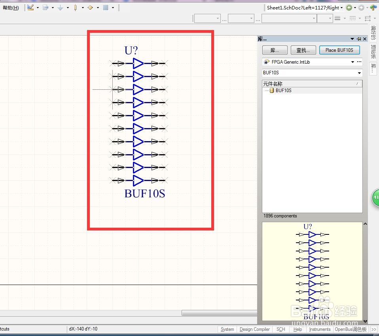
Task: Expand the Simulation Sources dropdown arrow
Action: [x=98, y=8]
